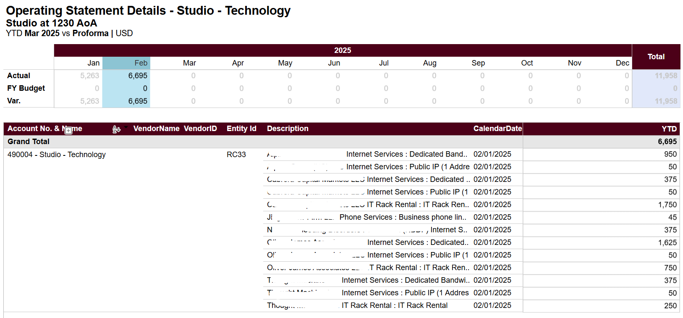Click the Total Actual value 11,958
Viewport: 683px width, 318px height.
pyautogui.click(x=666, y=76)
